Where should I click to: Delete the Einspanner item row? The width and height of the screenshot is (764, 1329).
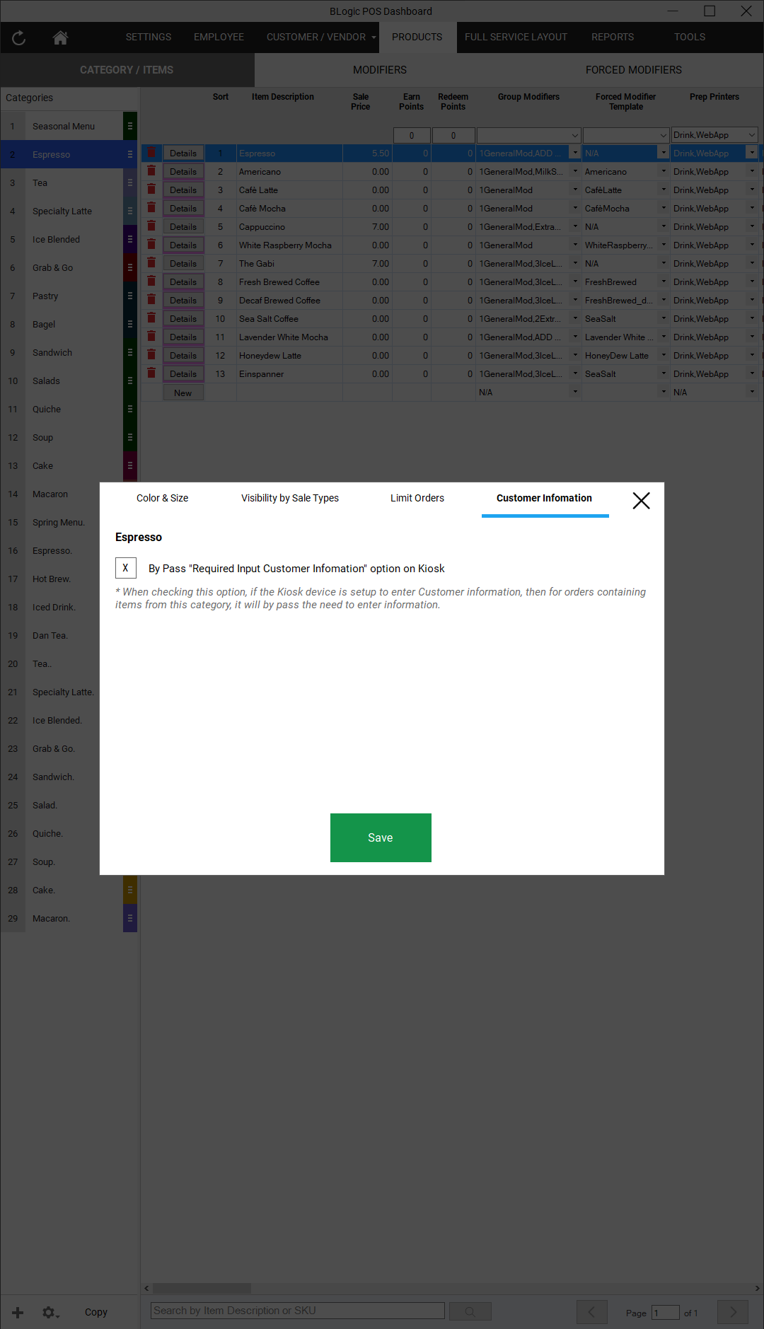[x=151, y=373]
